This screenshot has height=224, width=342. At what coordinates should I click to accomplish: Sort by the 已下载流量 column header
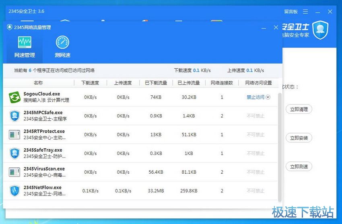[156, 83]
